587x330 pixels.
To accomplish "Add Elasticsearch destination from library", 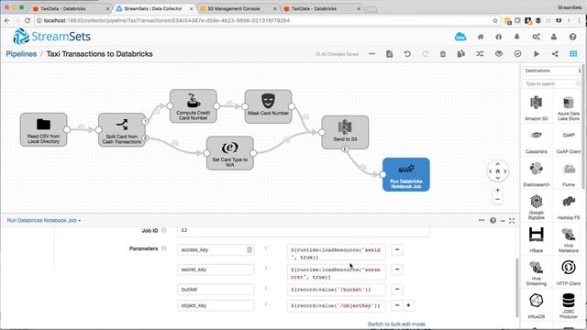I will tap(536, 174).
